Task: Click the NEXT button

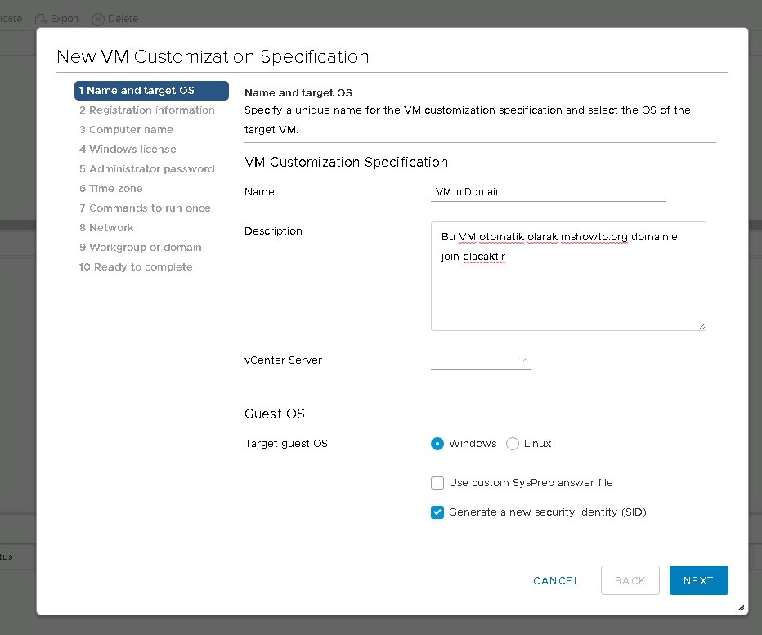Action: (x=698, y=580)
